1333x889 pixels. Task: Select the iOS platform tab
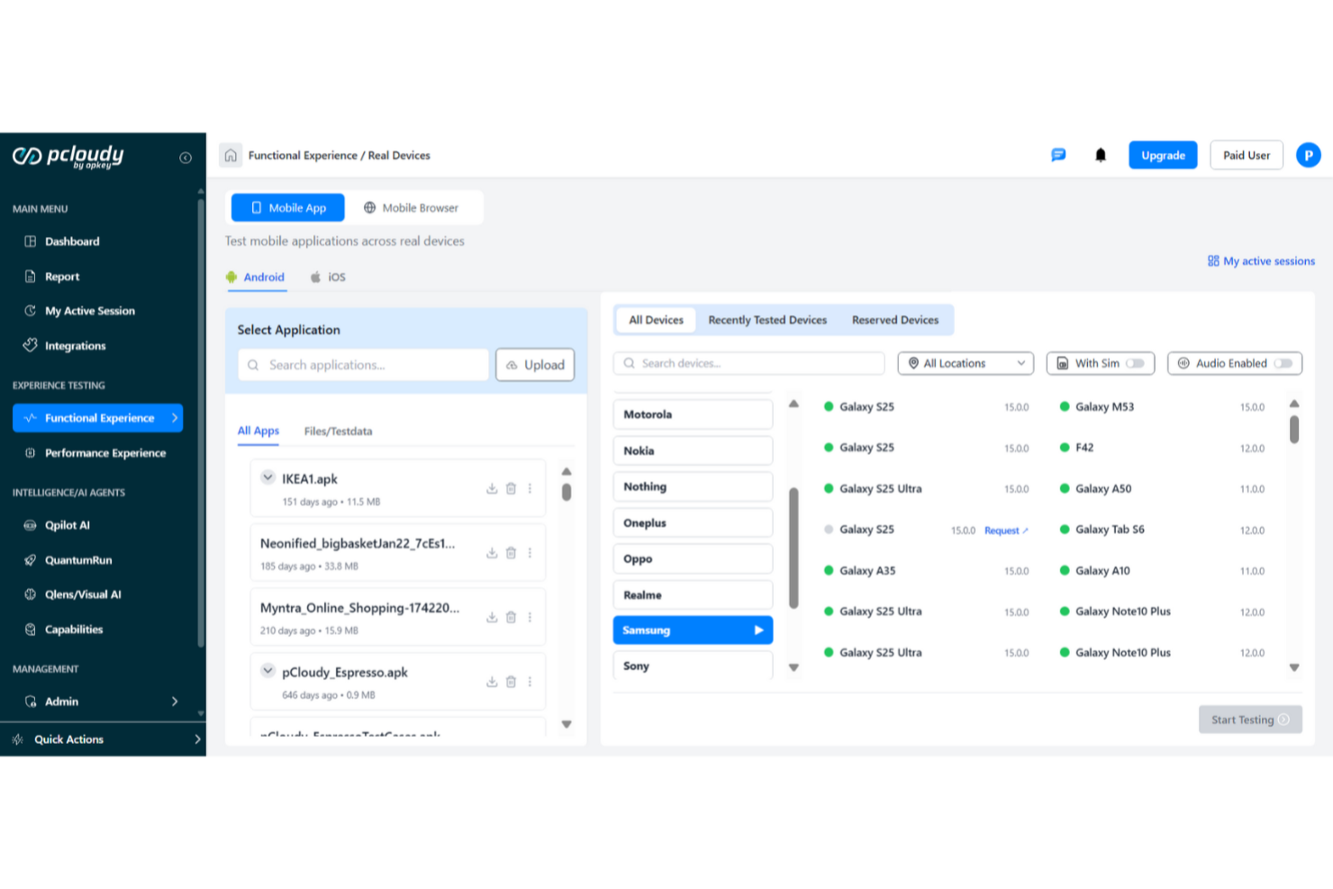click(328, 277)
